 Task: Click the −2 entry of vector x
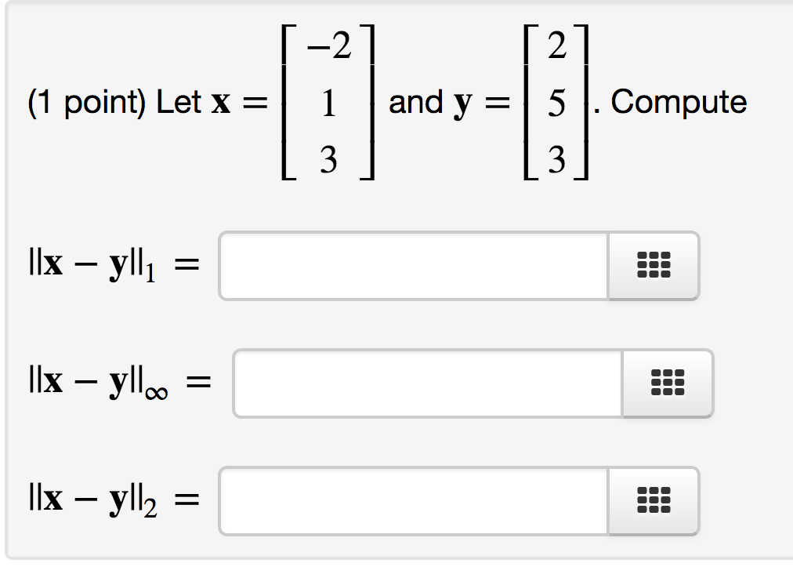(329, 45)
